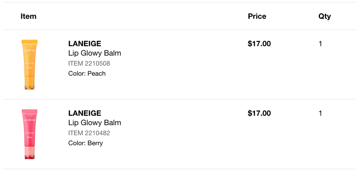Click the Item column header

tap(28, 16)
